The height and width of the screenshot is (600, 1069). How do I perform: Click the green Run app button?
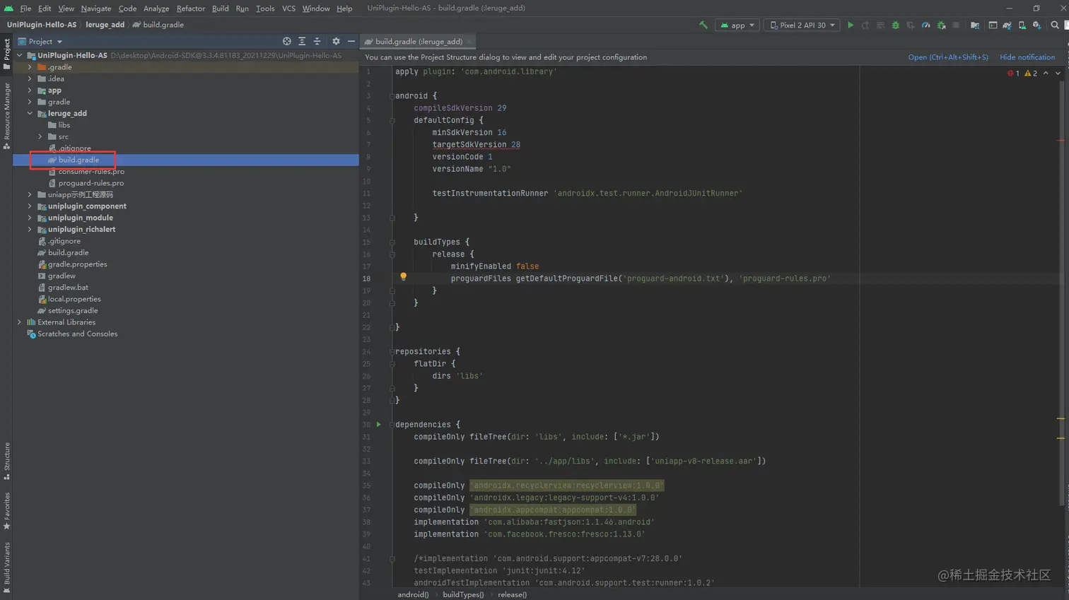pyautogui.click(x=851, y=25)
